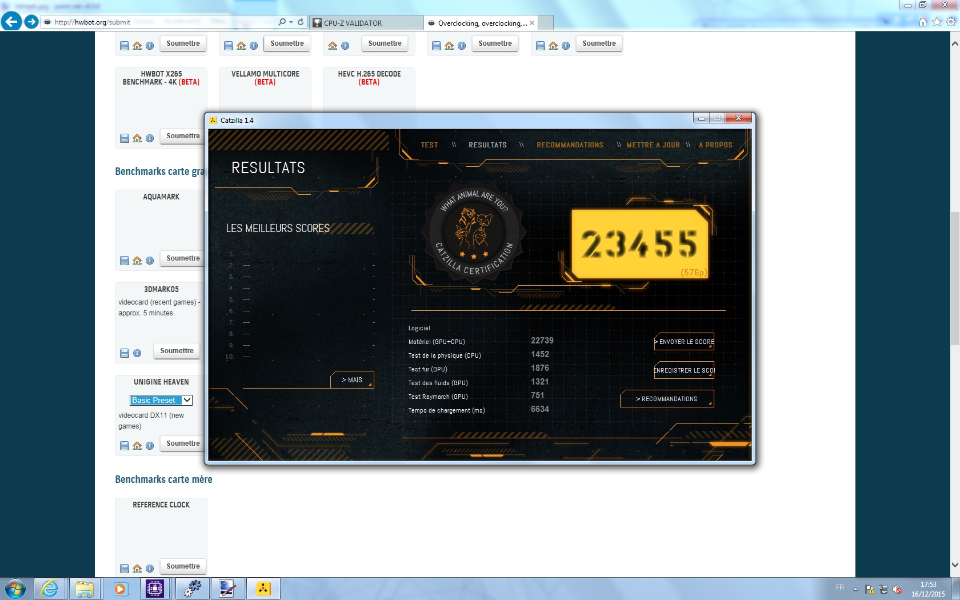Open the METTRE A JOUR tab
Screen dimensions: 960x600
point(653,145)
